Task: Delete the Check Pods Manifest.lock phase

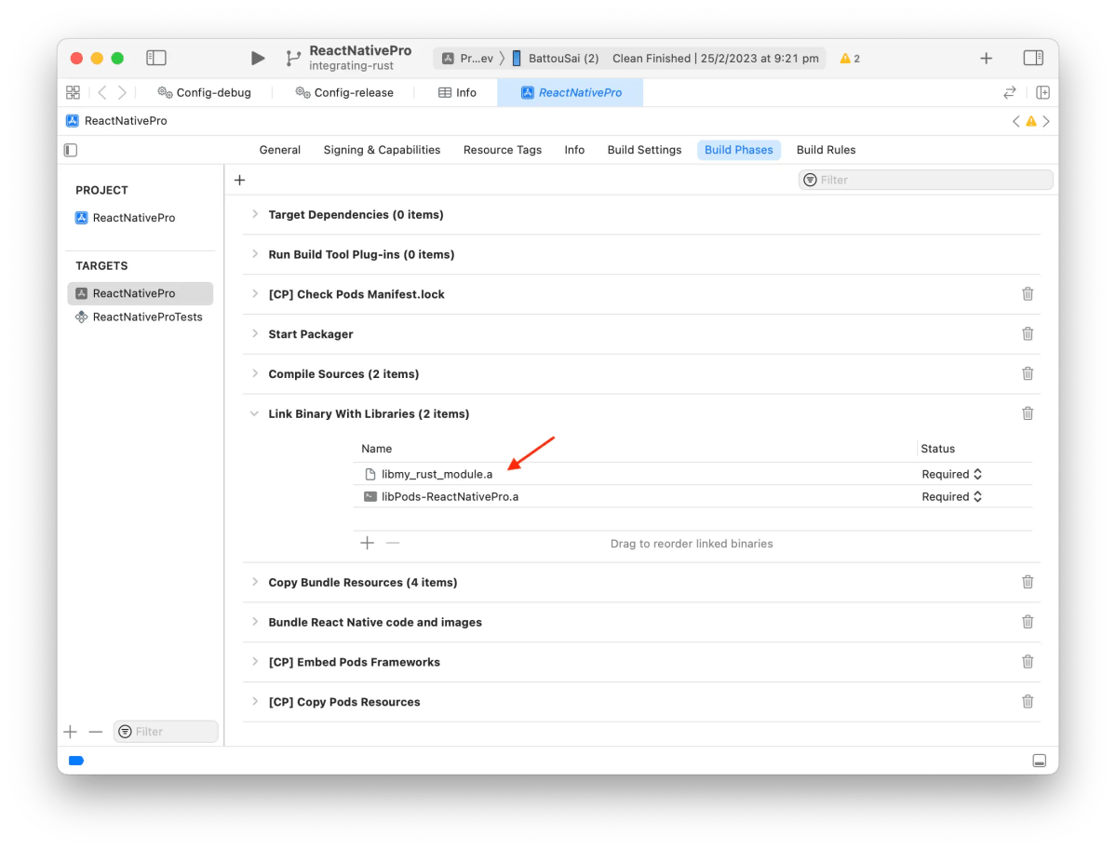Action: point(1028,294)
